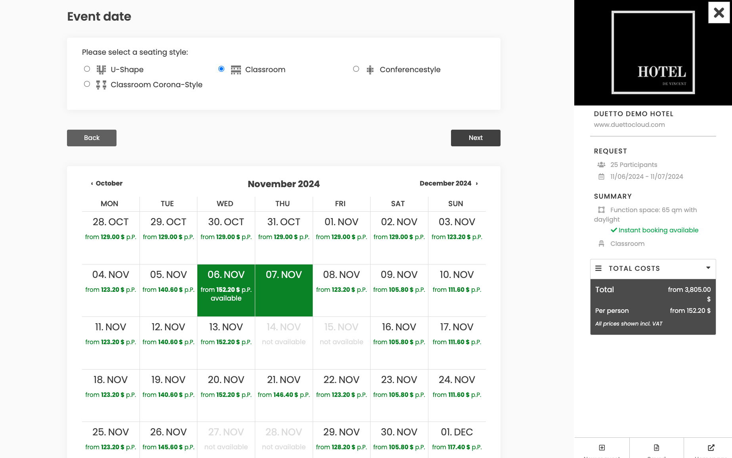Click the Classroom seating layout icon

tap(236, 70)
